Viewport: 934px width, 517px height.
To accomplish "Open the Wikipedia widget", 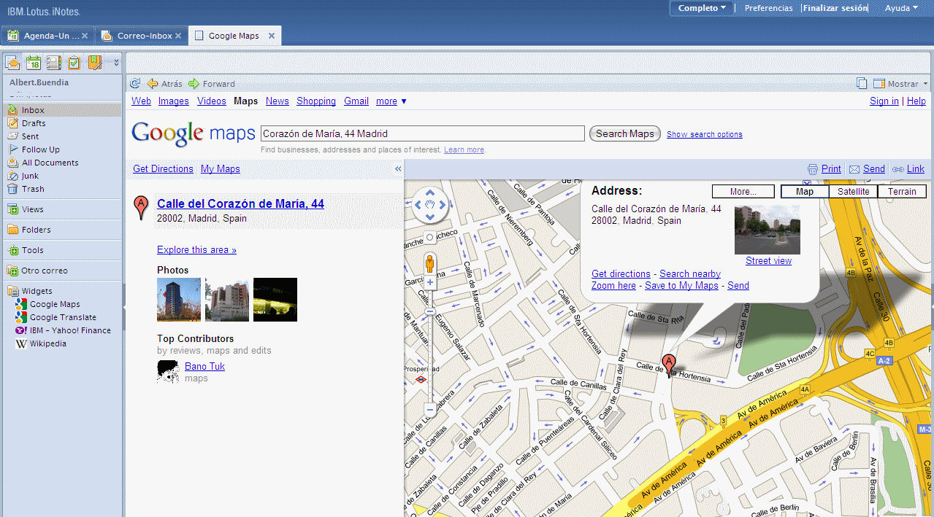I will point(47,343).
